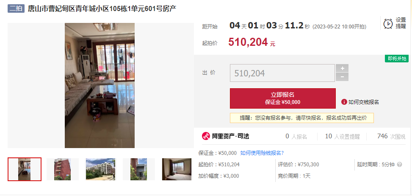Screen dimensions: 412x196
Task: Decrease bid with the minus button
Action: tap(342, 77)
